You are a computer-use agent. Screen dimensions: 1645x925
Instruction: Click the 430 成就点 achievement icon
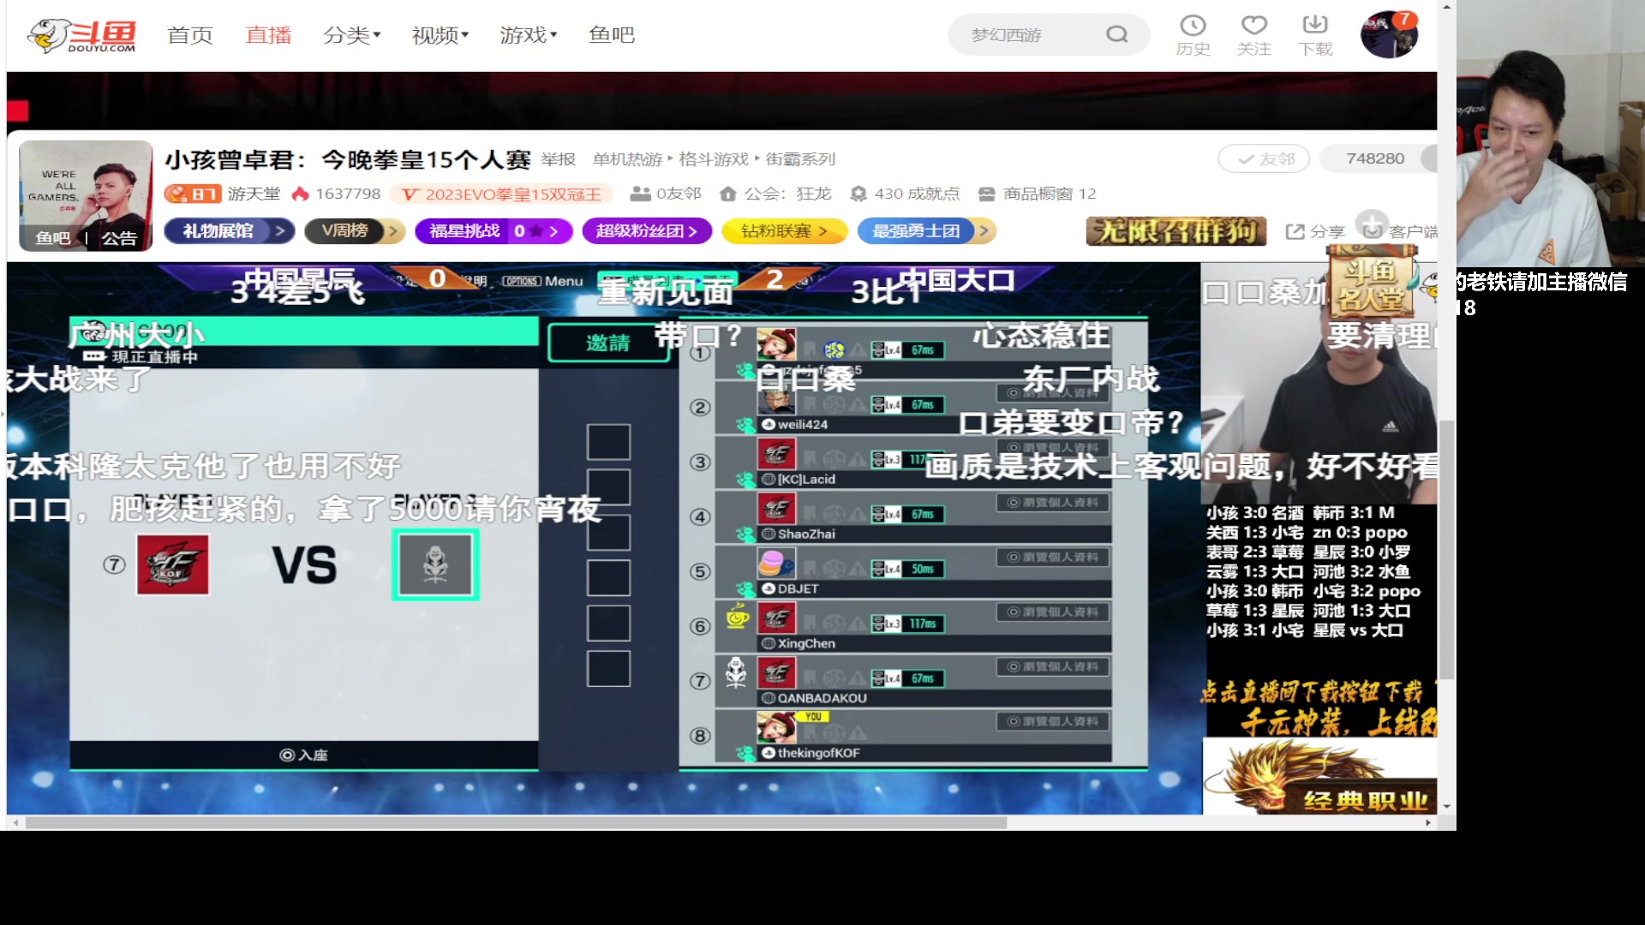tap(858, 194)
